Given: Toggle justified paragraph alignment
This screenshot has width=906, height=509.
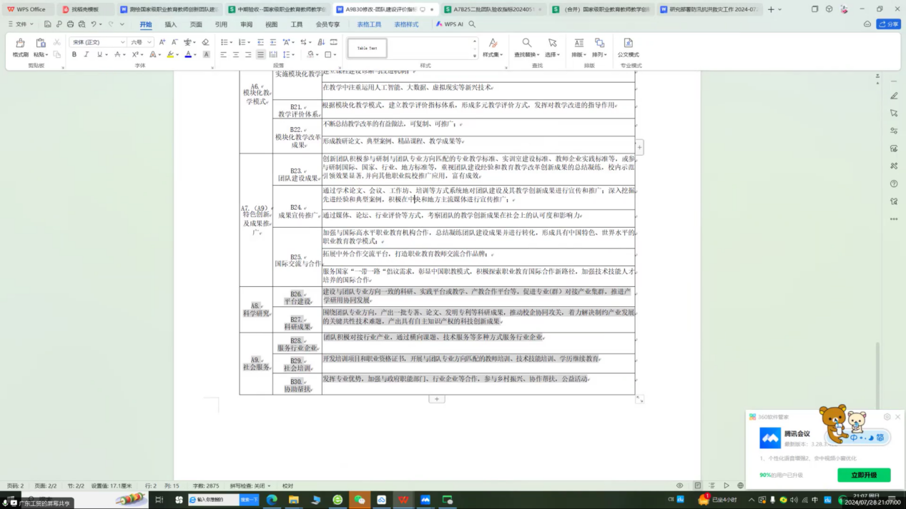Looking at the screenshot, I should pos(260,54).
